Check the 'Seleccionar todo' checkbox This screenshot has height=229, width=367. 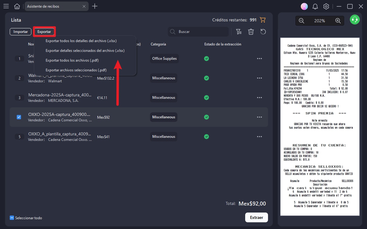tap(12, 218)
